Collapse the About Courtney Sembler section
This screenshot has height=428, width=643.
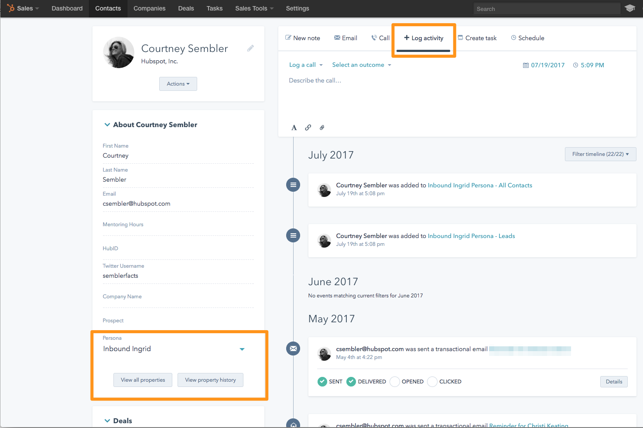107,125
